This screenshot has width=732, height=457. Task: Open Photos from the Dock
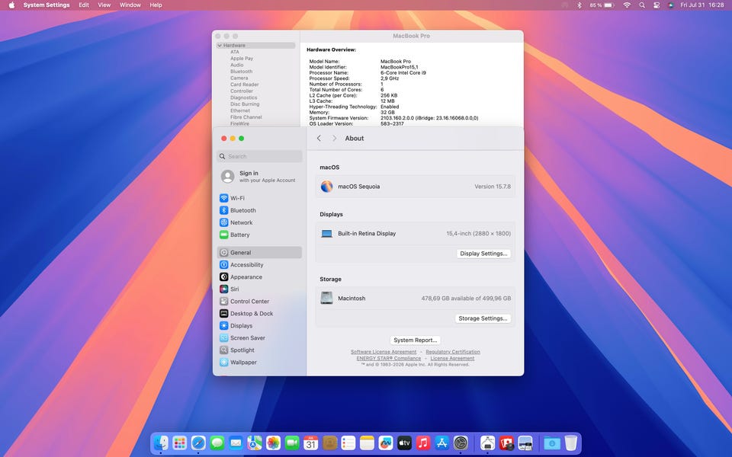coord(273,443)
